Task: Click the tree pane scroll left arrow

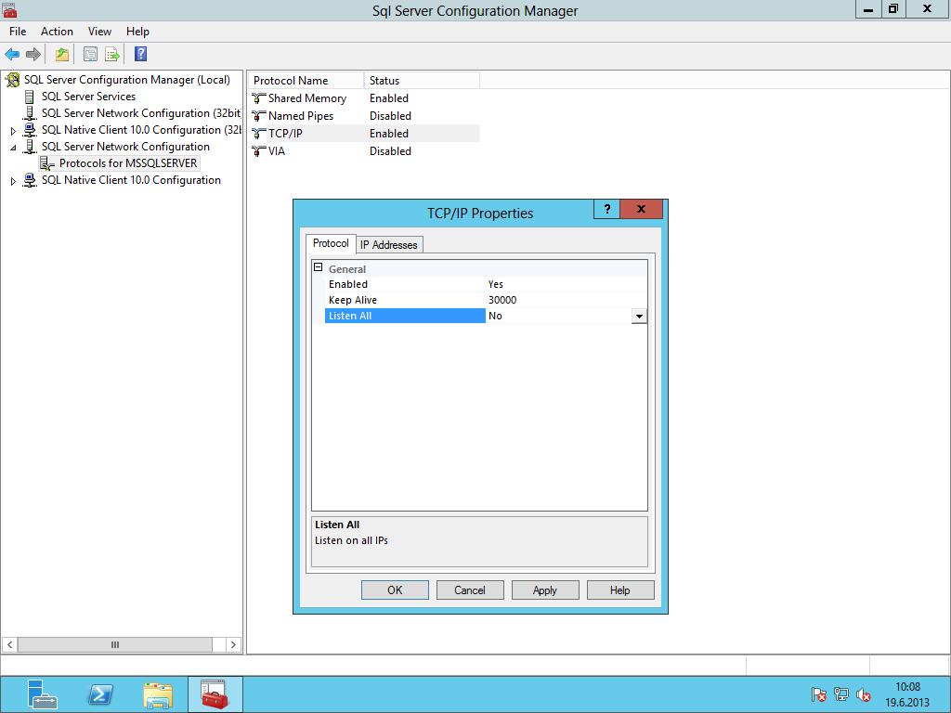Action: (9, 644)
